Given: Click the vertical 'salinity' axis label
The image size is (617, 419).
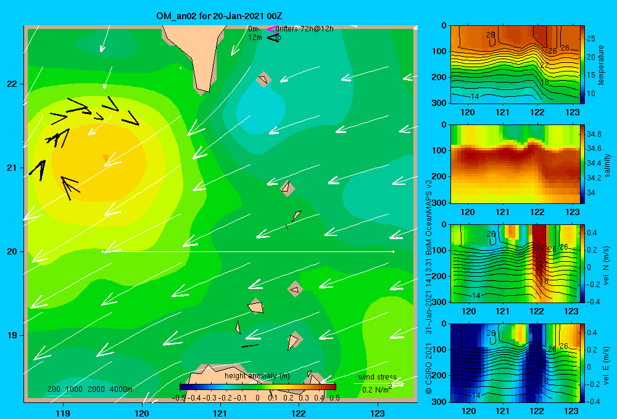Looking at the screenshot, I should coord(607,165).
